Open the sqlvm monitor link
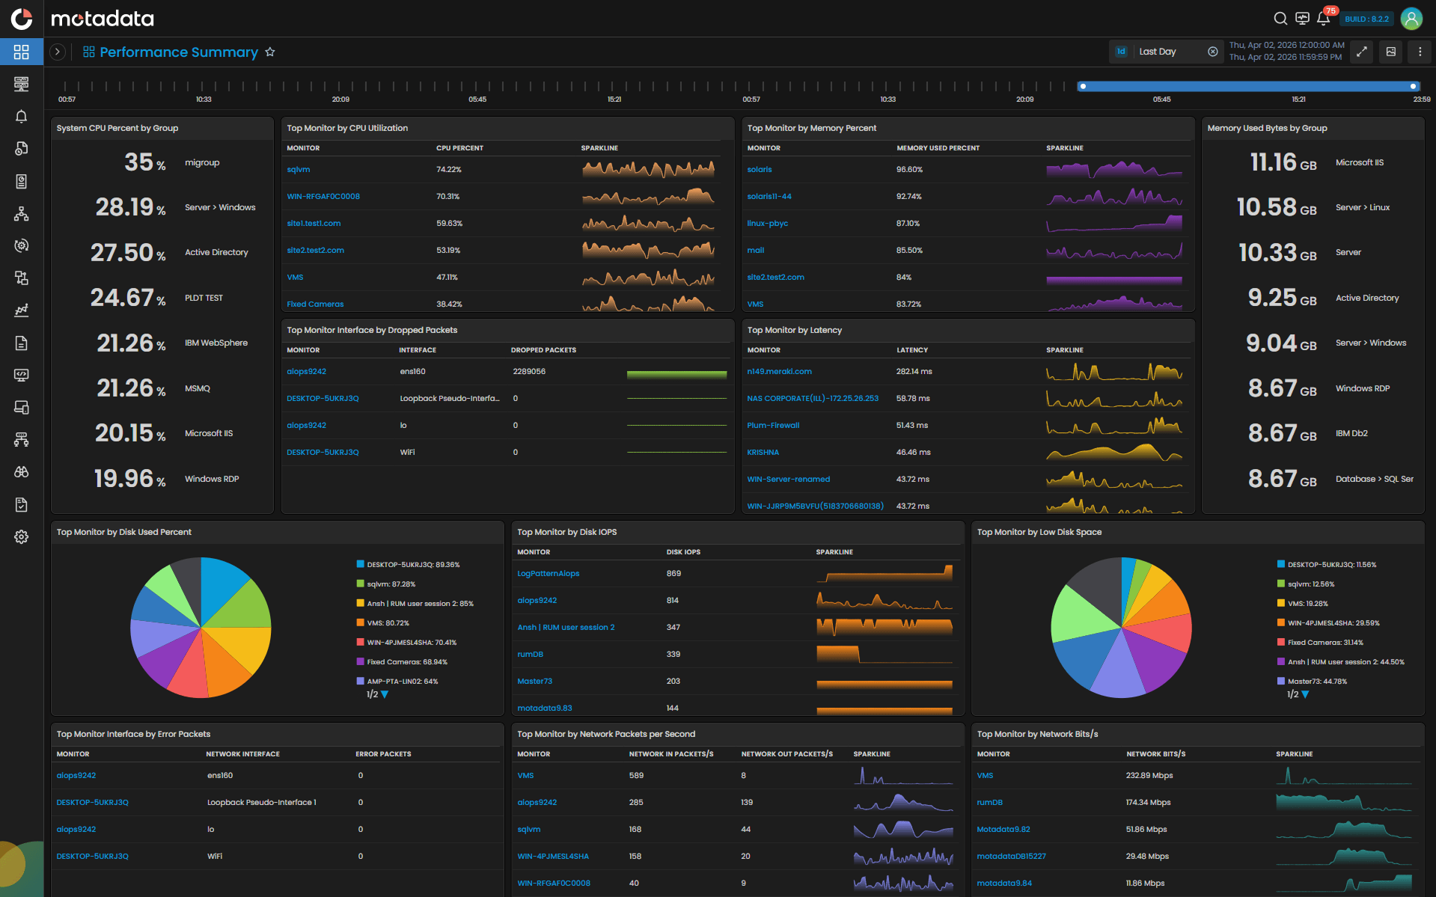The image size is (1436, 897). (299, 169)
